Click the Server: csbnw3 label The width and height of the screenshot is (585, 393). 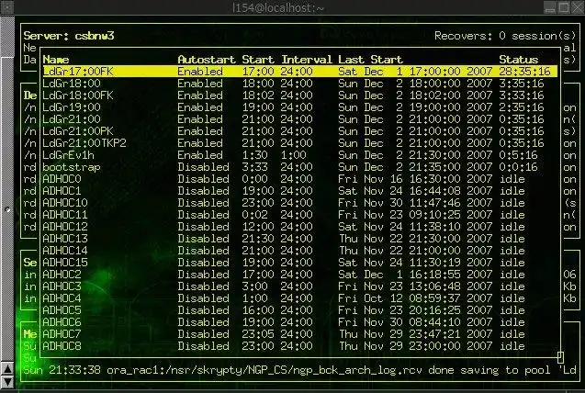point(69,36)
